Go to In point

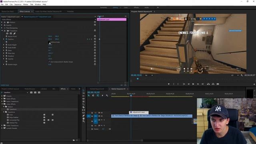pos(184,84)
